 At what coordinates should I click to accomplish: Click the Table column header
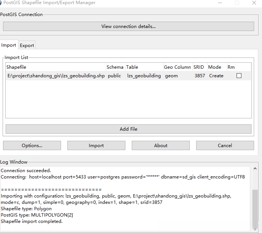pyautogui.click(x=144, y=67)
